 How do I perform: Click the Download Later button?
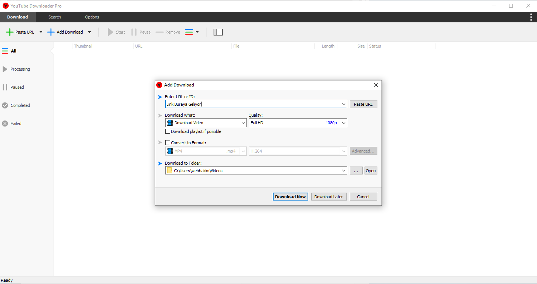(x=329, y=197)
